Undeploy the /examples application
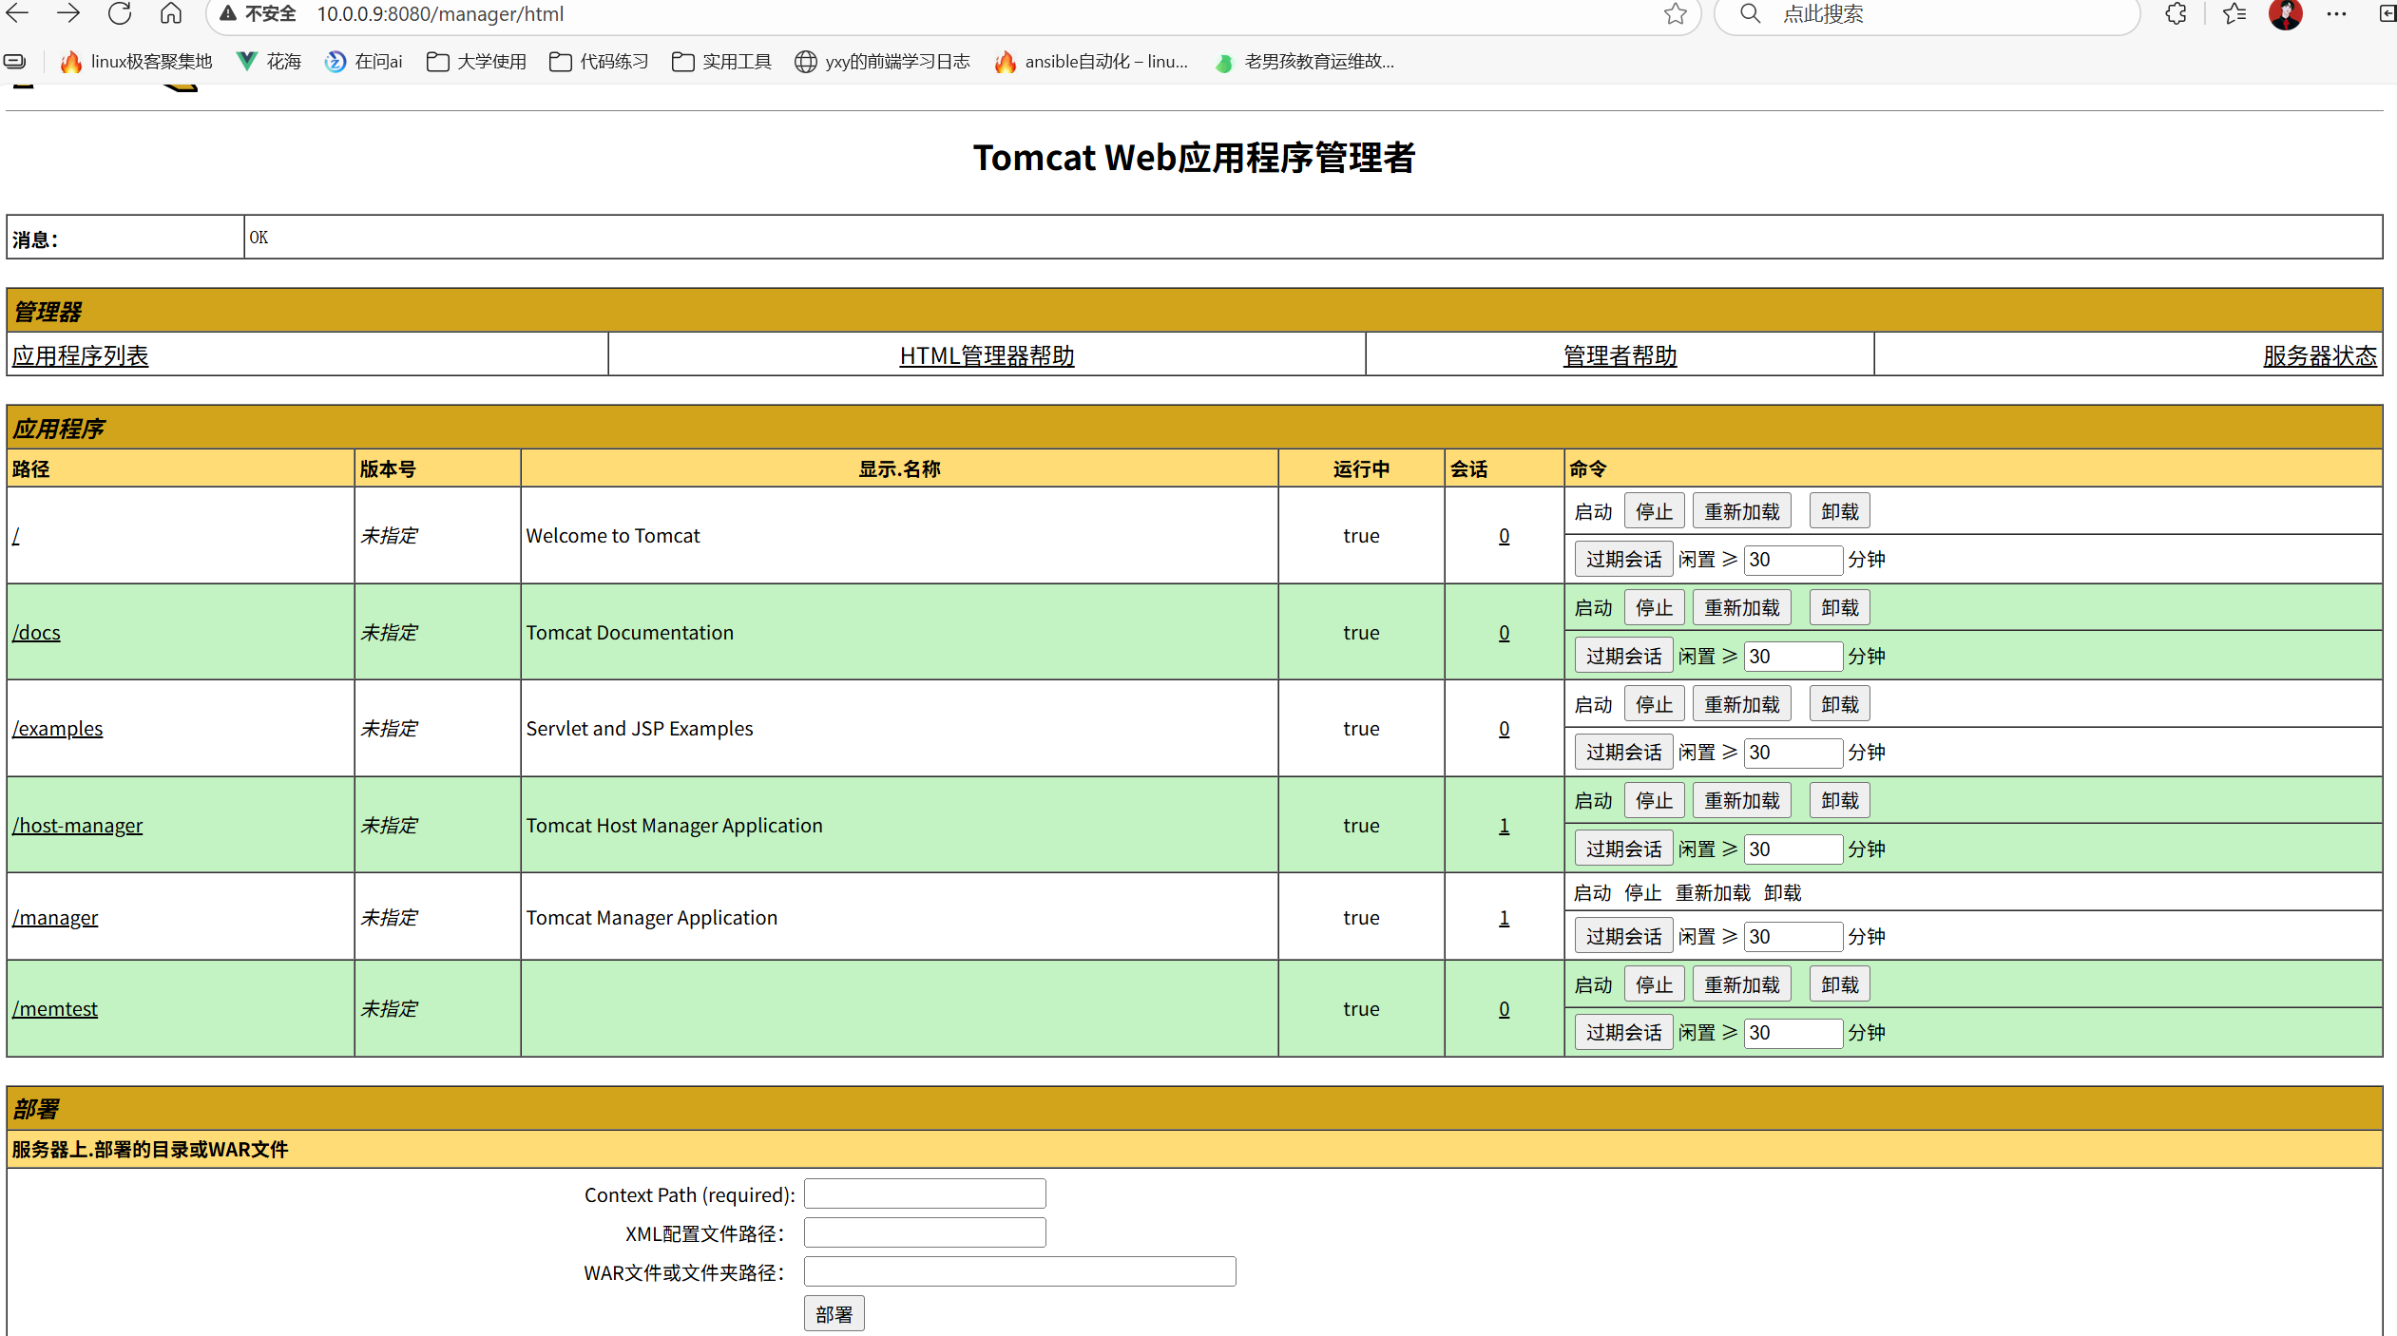The height and width of the screenshot is (1336, 2397). [1840, 704]
